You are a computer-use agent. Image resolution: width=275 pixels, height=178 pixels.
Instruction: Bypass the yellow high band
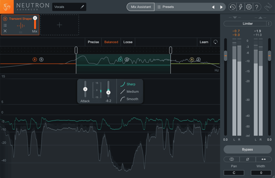(x=192, y=59)
